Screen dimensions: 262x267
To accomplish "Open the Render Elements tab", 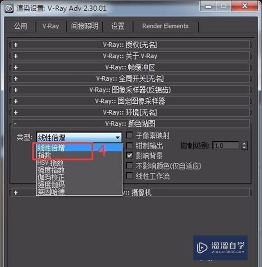I will tap(165, 26).
